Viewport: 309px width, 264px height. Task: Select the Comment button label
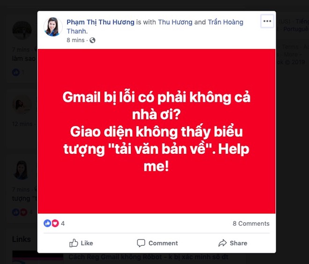(x=163, y=243)
